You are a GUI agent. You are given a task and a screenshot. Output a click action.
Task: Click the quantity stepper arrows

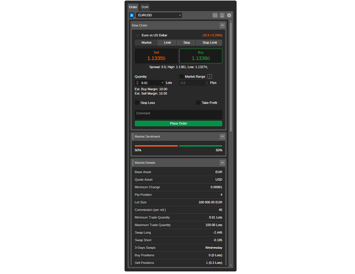pyautogui.click(x=137, y=83)
